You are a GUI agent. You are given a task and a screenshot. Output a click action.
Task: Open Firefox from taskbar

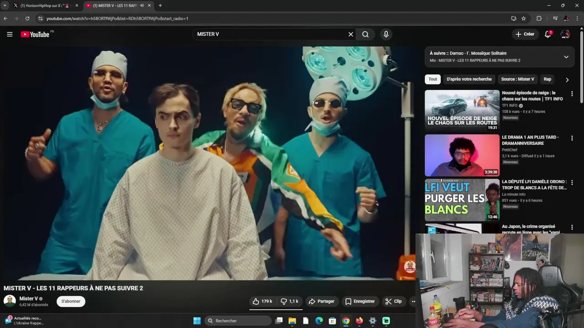359,321
